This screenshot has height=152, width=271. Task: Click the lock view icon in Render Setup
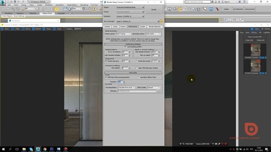162,22
